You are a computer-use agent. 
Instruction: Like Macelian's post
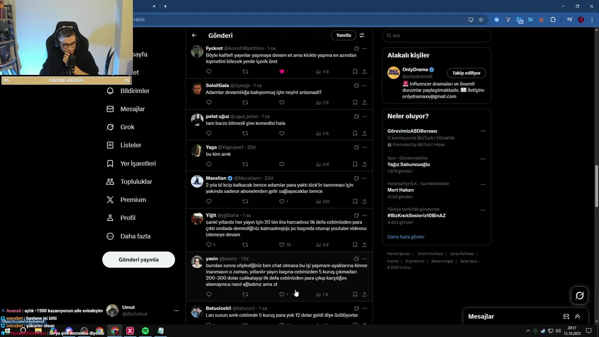282,201
